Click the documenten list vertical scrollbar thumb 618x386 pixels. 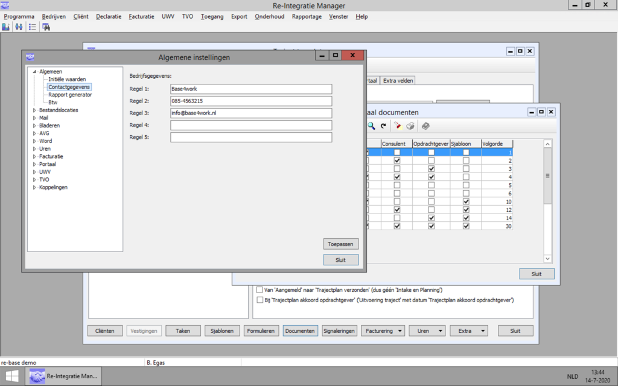[547, 176]
